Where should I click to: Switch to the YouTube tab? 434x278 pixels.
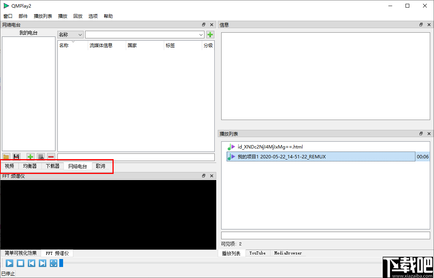coord(257,253)
